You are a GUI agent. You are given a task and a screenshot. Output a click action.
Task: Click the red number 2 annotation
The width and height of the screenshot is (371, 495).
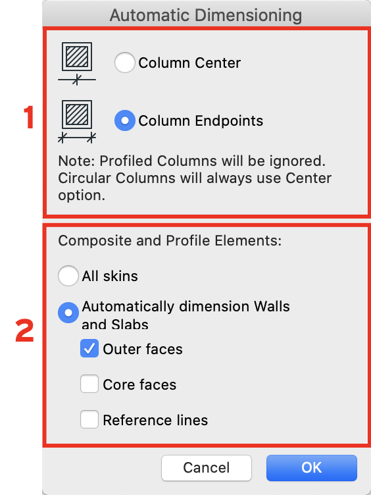click(24, 331)
